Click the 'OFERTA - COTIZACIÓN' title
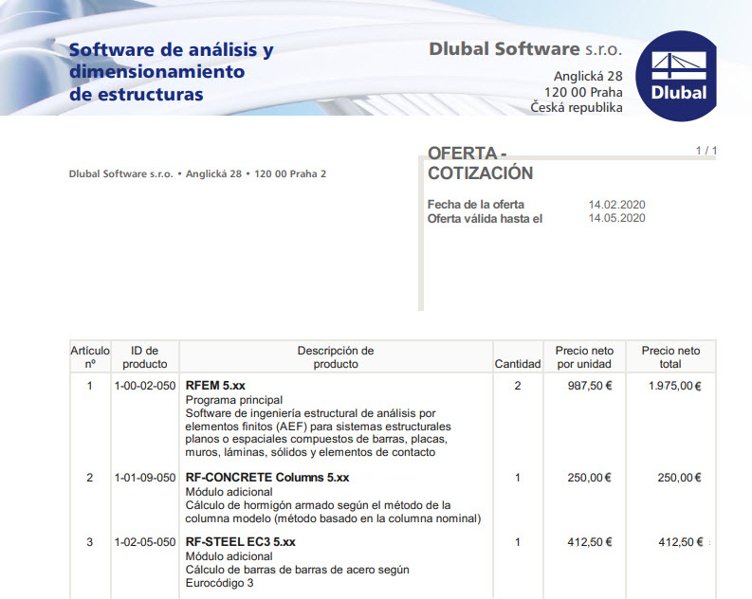752x599 pixels. pyautogui.click(x=480, y=163)
